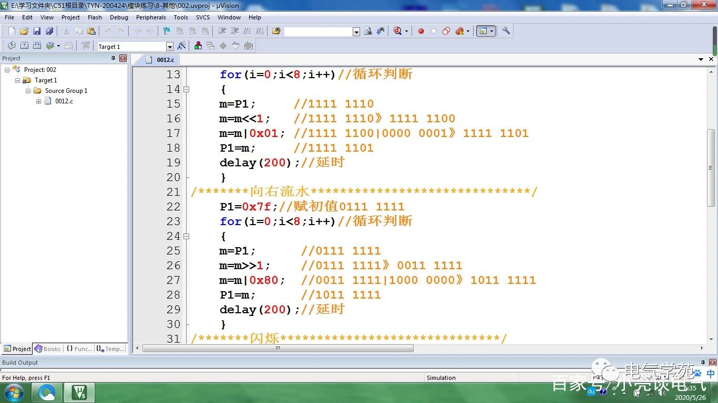Close the editor tab with the X
The width and height of the screenshot is (718, 403).
coord(712,60)
